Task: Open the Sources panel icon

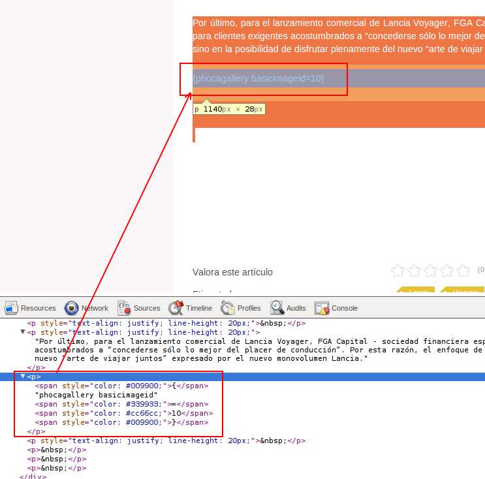Action: [124, 308]
